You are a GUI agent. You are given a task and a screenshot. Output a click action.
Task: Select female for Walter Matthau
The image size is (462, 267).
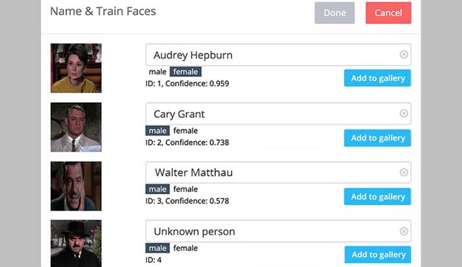185,190
